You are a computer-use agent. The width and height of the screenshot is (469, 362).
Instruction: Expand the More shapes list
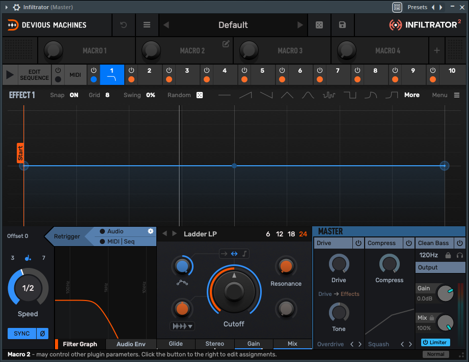pos(412,95)
